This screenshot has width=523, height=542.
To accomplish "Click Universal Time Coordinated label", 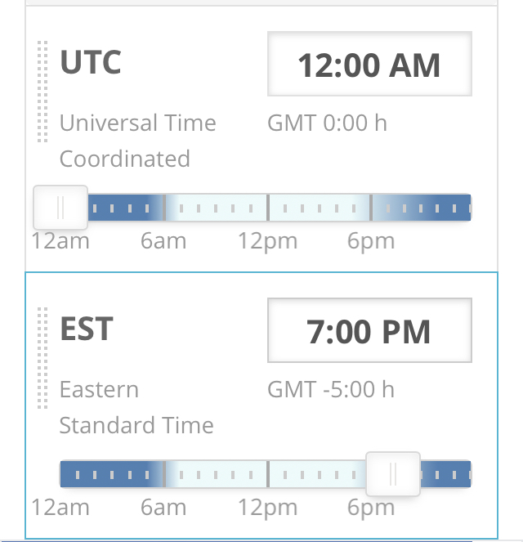I will click(x=138, y=141).
